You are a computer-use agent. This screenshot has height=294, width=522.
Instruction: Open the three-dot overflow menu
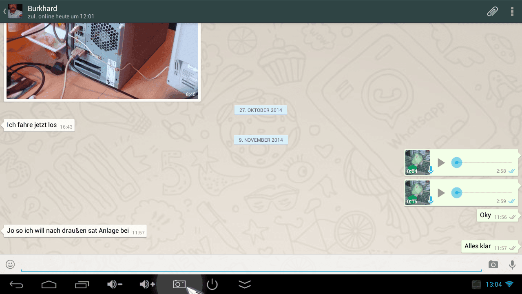[512, 11]
